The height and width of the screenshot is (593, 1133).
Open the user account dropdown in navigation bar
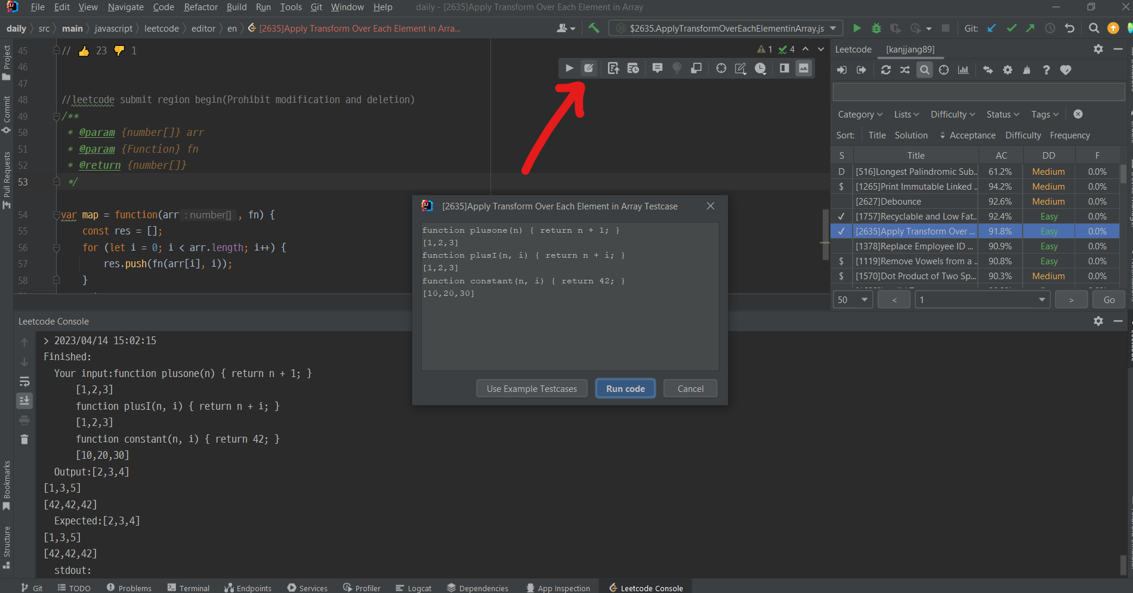(x=566, y=28)
